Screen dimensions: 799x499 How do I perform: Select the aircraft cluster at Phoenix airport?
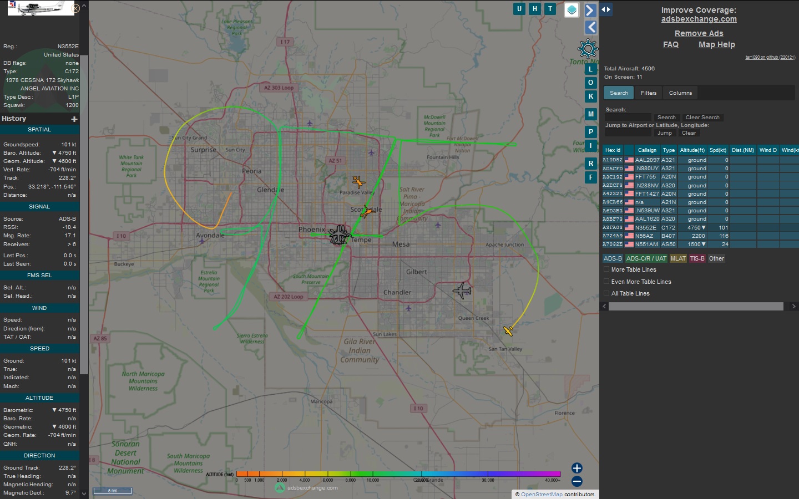tap(339, 235)
